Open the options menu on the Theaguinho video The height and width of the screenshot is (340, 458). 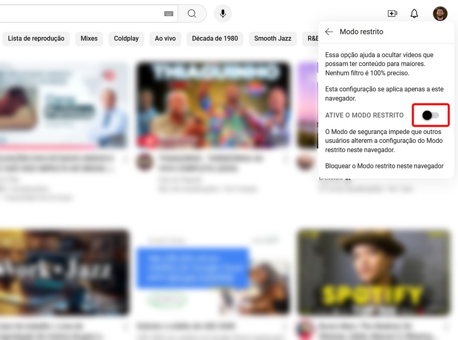tap(285, 158)
